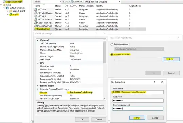Open the Group by No Grouping dropdown
This screenshot has height=123, width=183.
click(108, 2)
